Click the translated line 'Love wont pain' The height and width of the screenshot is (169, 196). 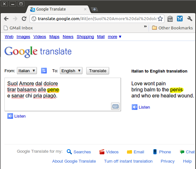(149, 84)
